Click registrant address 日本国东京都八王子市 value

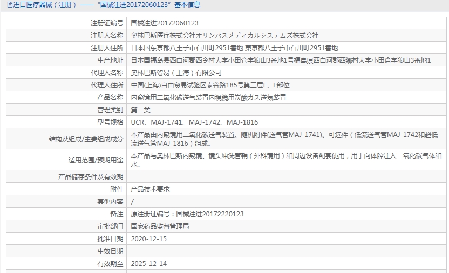coord(234,48)
